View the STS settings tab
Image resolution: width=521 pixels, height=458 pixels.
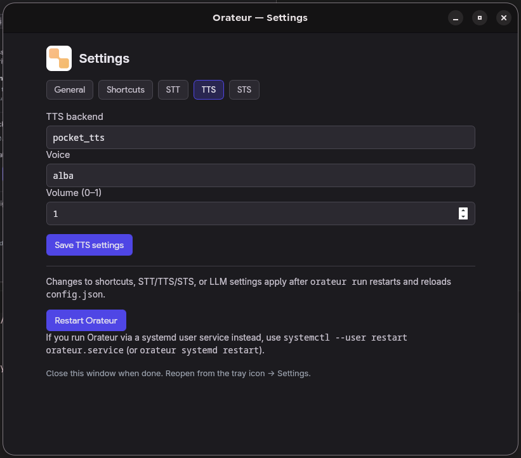(x=244, y=89)
